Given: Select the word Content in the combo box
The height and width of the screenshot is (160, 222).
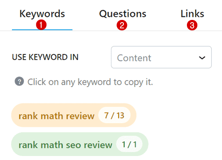Looking at the screenshot, I should [x=134, y=58].
